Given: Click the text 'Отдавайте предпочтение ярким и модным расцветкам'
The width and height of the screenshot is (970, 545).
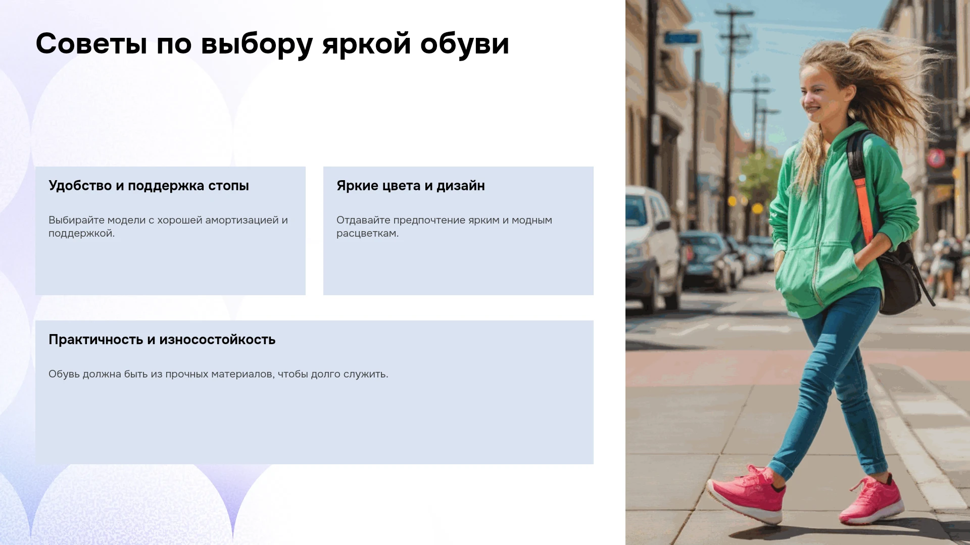Looking at the screenshot, I should click(444, 227).
